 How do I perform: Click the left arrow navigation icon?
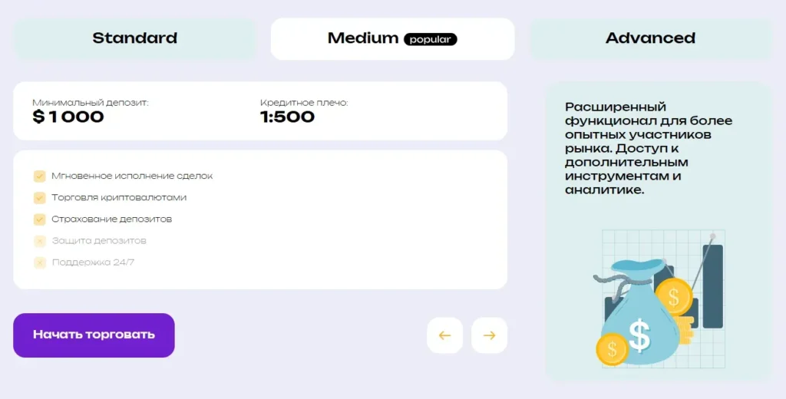[x=444, y=335]
